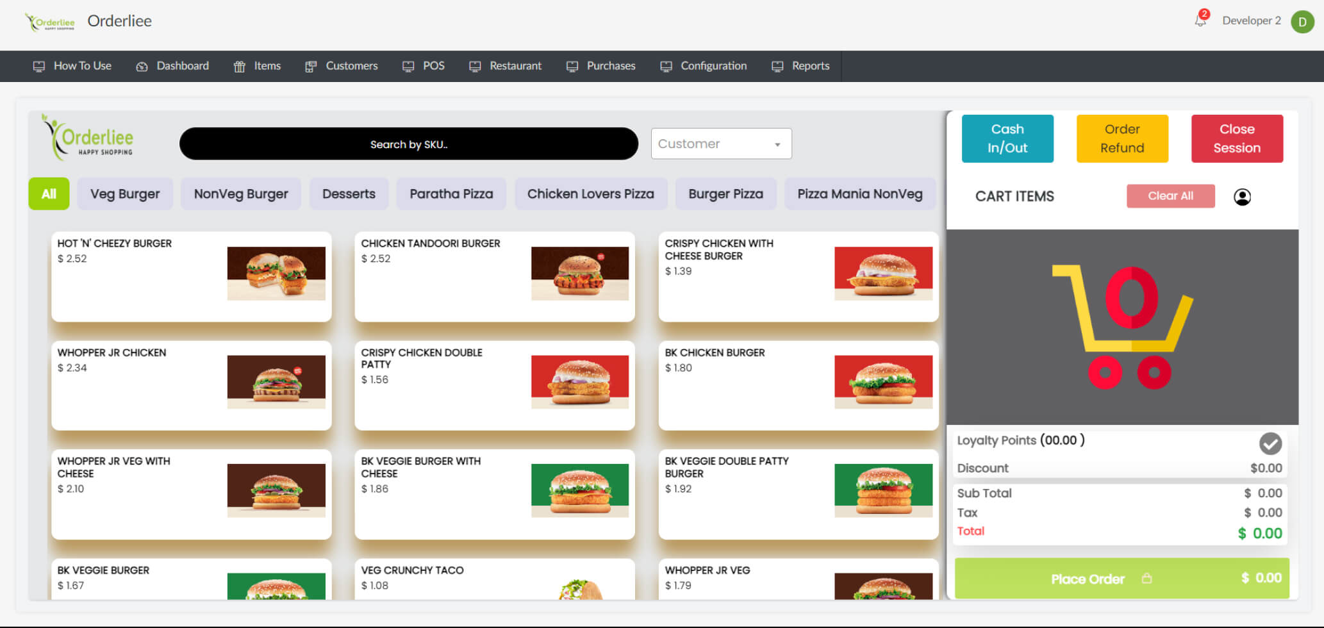Toggle the Loyalty Points checkmark
Viewport: 1324px width, 628px height.
[x=1270, y=443]
